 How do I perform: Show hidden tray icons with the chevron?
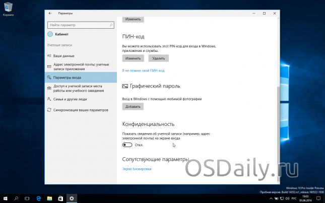point(272,198)
